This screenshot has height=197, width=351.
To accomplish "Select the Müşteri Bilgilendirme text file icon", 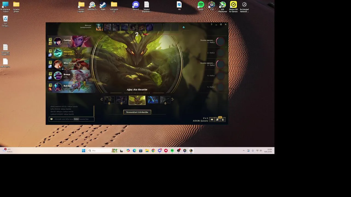I will (146, 7).
